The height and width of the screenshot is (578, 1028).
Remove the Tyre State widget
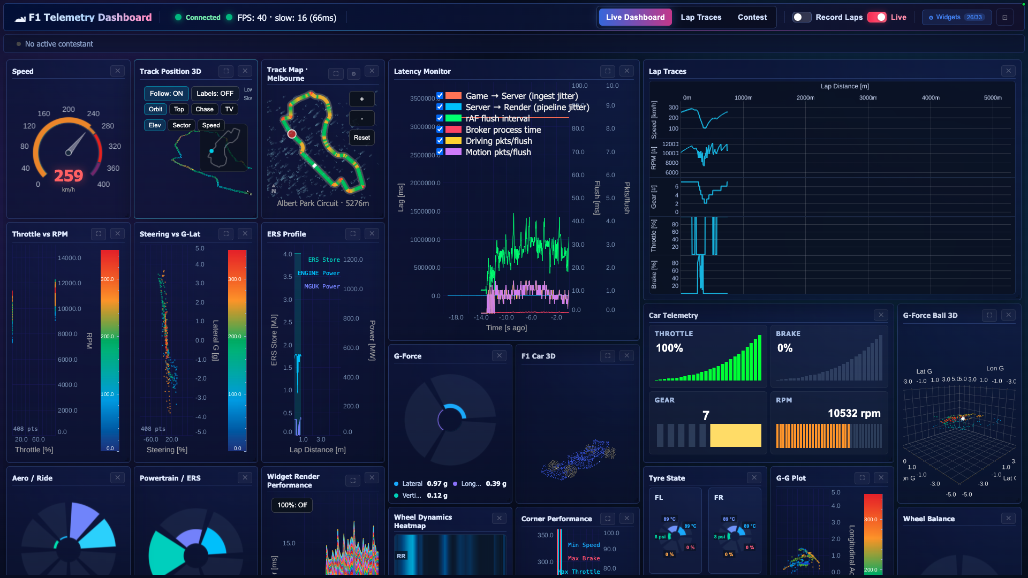[x=754, y=477]
